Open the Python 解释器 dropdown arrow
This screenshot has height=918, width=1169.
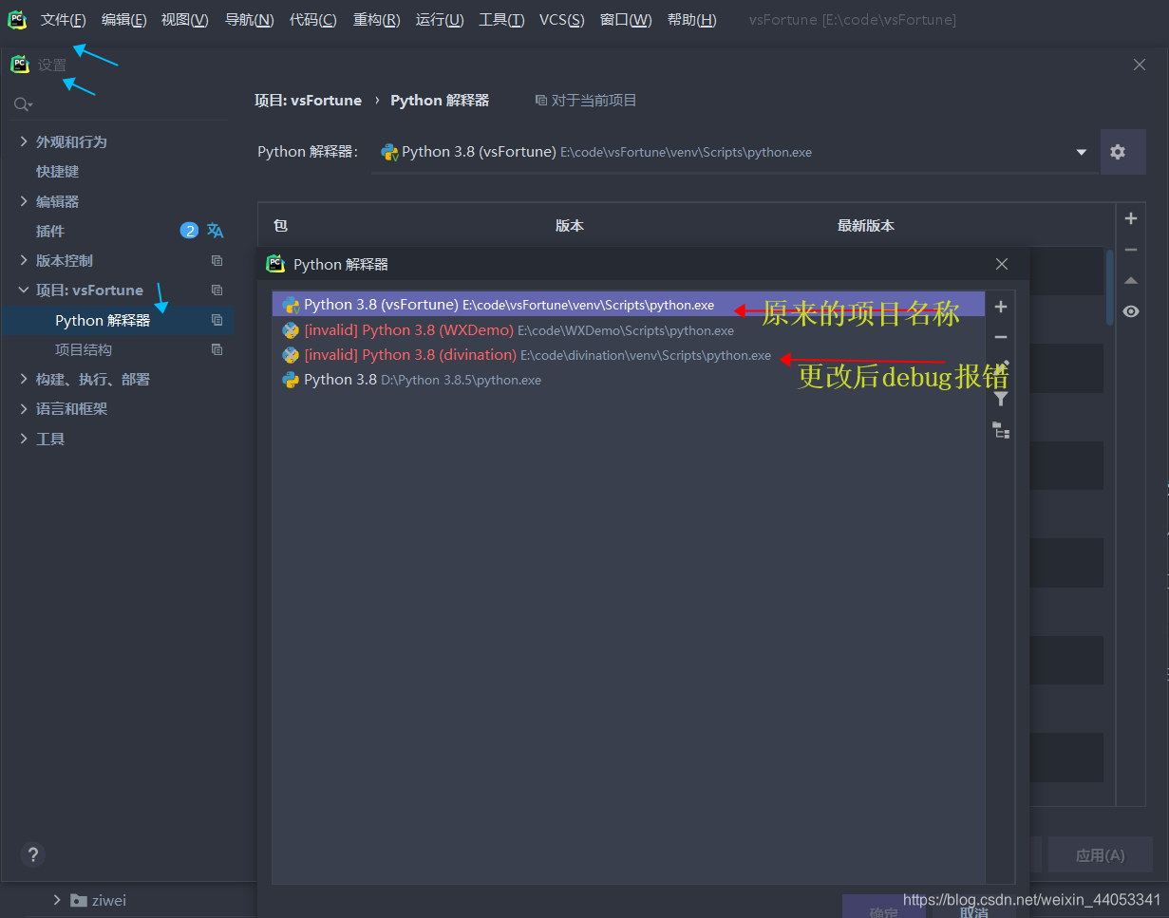(x=1081, y=152)
